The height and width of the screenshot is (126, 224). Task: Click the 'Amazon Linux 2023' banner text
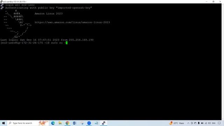pyautogui.click(x=49, y=14)
